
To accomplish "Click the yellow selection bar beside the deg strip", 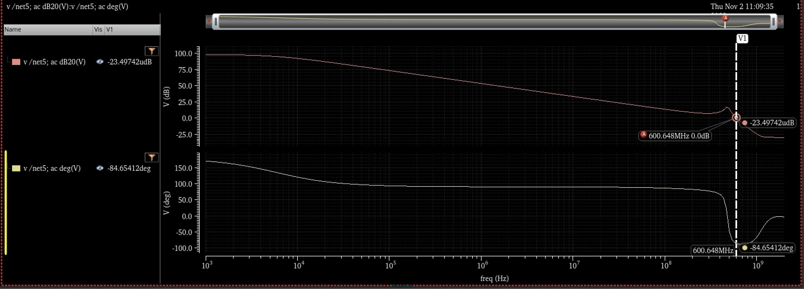I will 5,203.
